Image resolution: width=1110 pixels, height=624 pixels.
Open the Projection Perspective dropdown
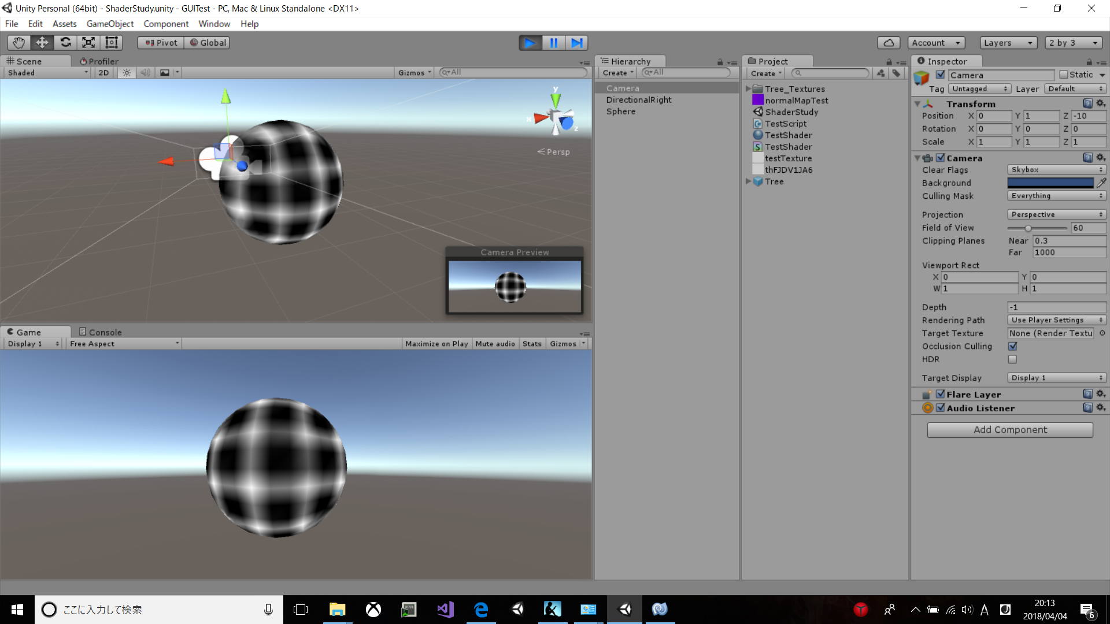point(1057,214)
